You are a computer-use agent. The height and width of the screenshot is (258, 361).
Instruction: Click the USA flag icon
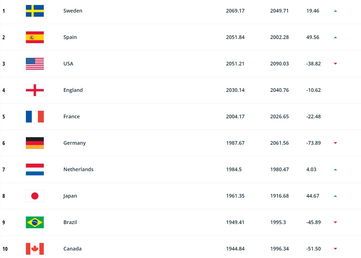(35, 64)
